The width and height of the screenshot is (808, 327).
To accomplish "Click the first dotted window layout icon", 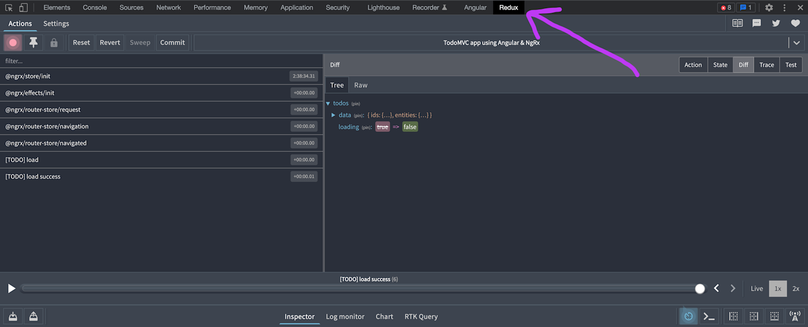I will [x=733, y=316].
